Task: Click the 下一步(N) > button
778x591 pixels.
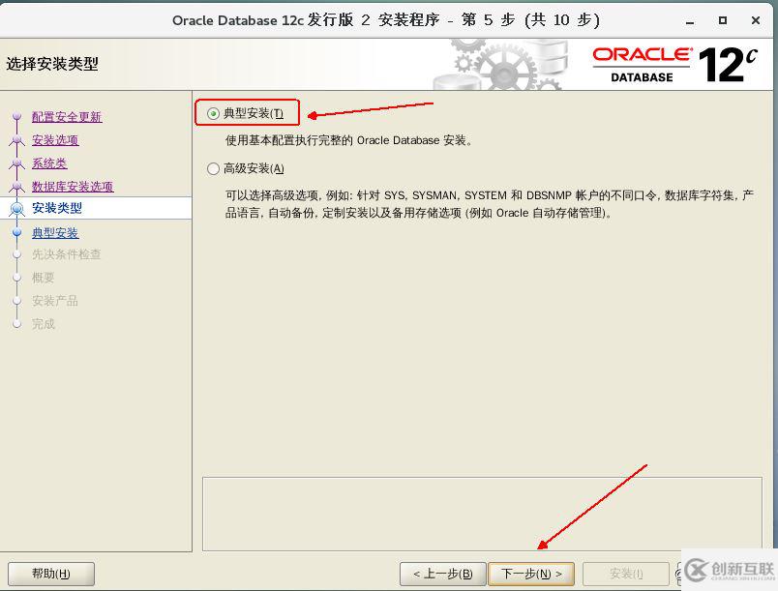Action: coord(531,574)
